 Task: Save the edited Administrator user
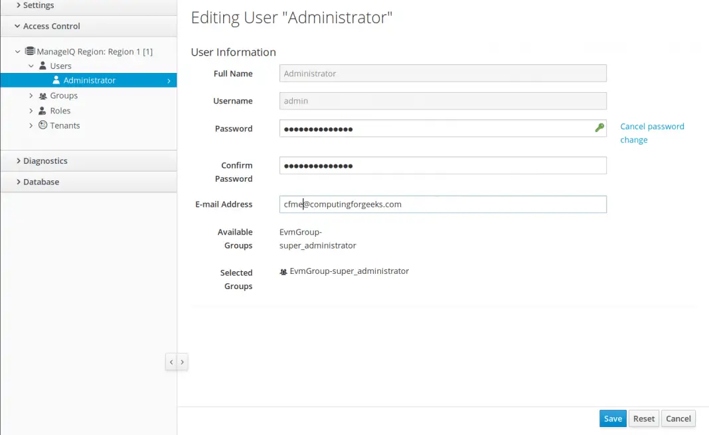tap(612, 418)
